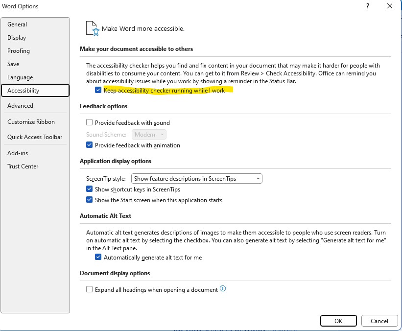Enable Expand all headings when opening a document
The image size is (402, 331).
(x=89, y=289)
